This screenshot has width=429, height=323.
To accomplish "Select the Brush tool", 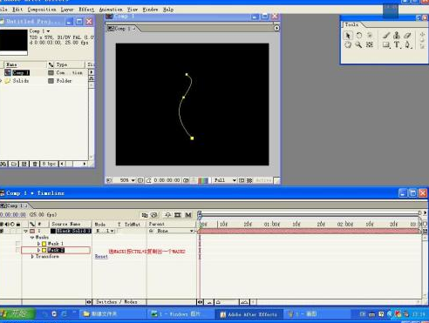I will 386,36.
